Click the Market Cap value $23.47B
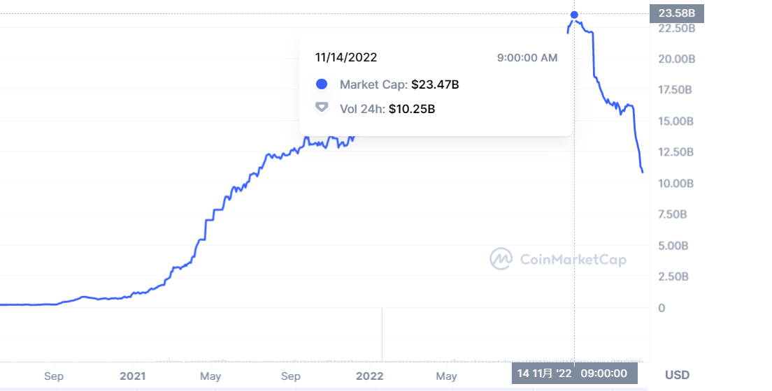The image size is (772, 391). click(435, 84)
